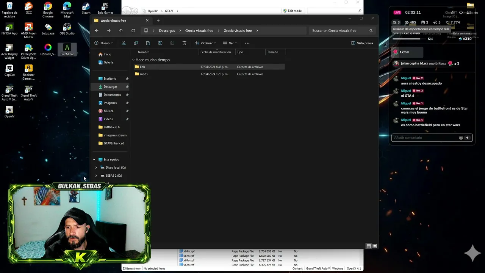Open the Ordenar sort dropdown
This screenshot has height=273, width=485.
tap(205, 43)
